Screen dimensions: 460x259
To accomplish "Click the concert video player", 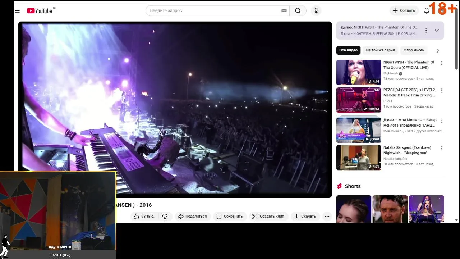I will (x=175, y=109).
